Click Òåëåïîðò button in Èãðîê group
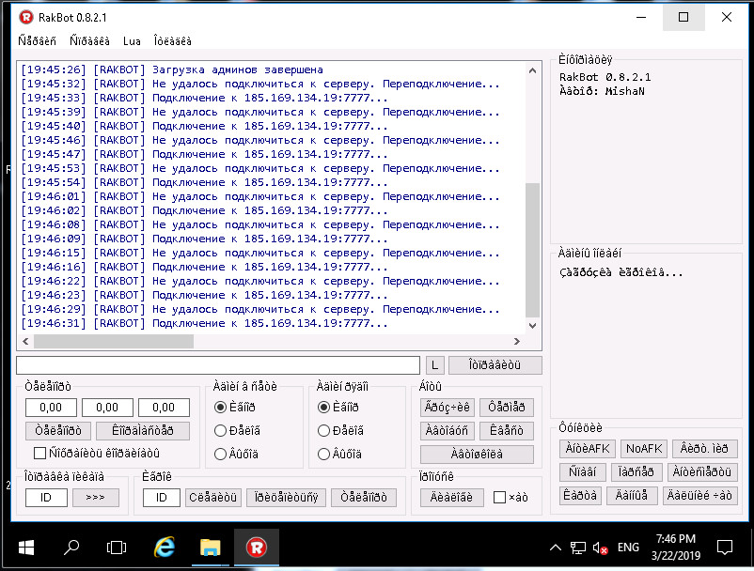 [x=364, y=498]
